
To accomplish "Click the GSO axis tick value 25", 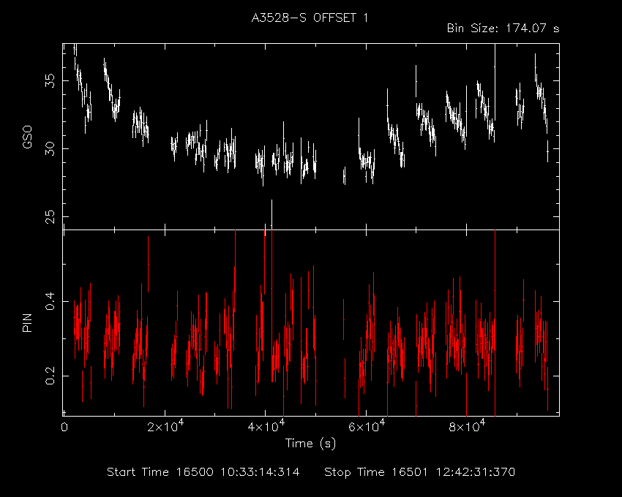I will [x=50, y=217].
